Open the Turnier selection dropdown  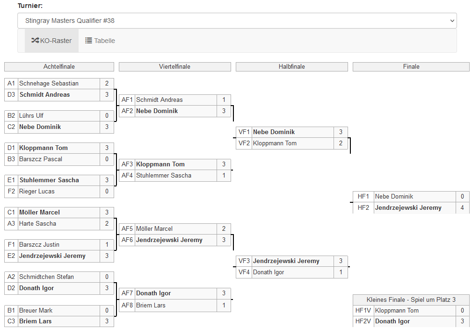237,21
